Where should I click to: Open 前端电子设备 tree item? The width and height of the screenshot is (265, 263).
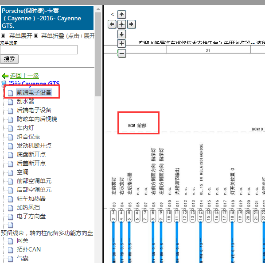click(34, 92)
